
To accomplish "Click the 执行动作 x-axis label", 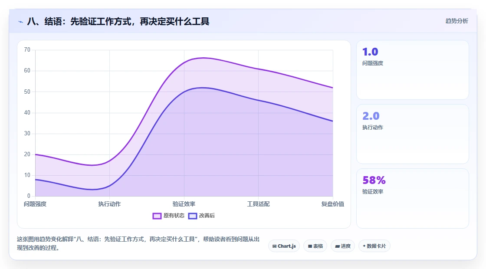I will click(x=109, y=204).
